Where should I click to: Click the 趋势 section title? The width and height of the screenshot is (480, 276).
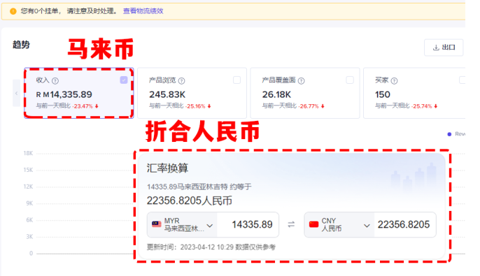pos(21,45)
